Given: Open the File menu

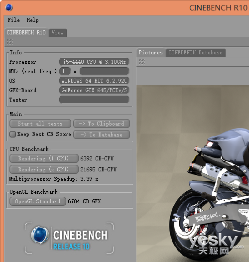Looking at the screenshot, I should (14, 20).
